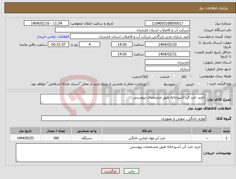Click the چاپ (print) button
This screenshot has width=236, height=179.
tap(131, 171)
